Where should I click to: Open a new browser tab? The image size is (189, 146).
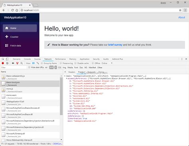tap(35, 5)
